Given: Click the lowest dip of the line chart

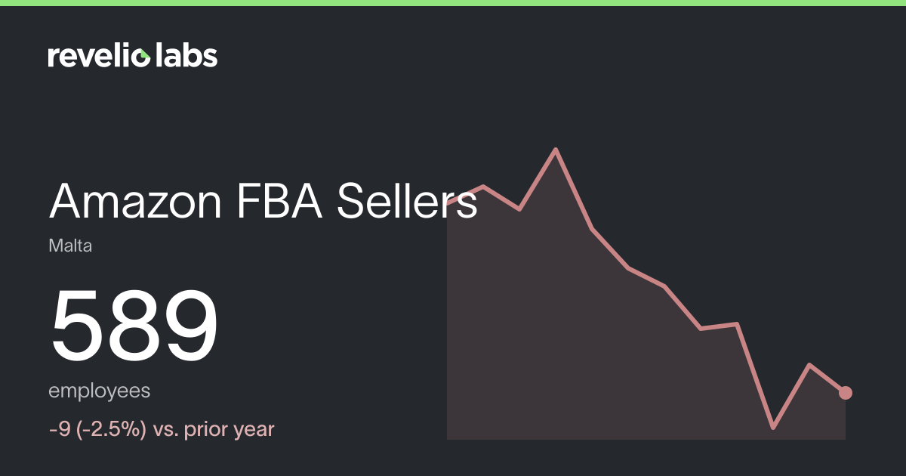Looking at the screenshot, I should [773, 428].
